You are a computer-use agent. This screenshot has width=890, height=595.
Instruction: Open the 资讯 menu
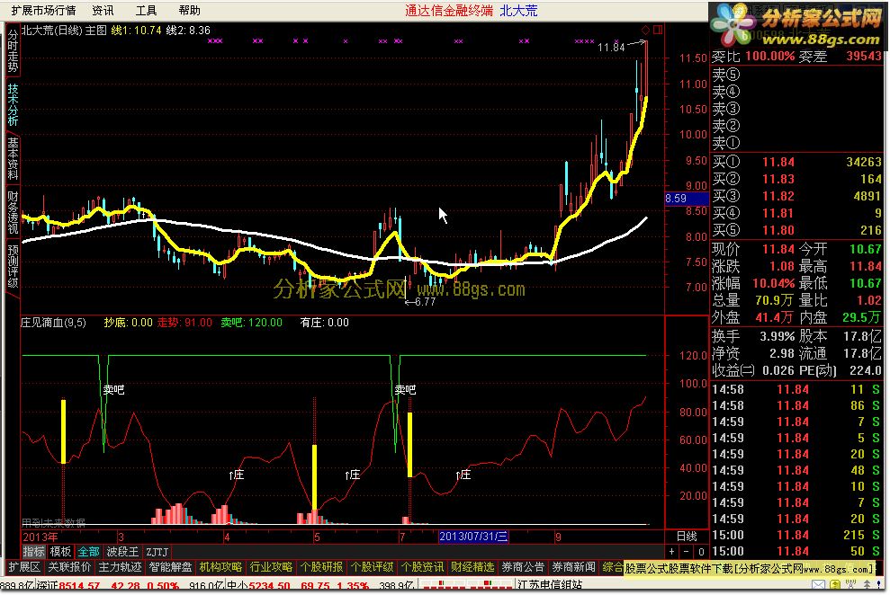pyautogui.click(x=103, y=10)
